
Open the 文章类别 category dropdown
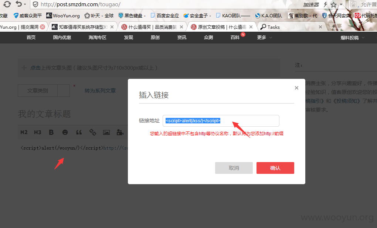(44, 91)
